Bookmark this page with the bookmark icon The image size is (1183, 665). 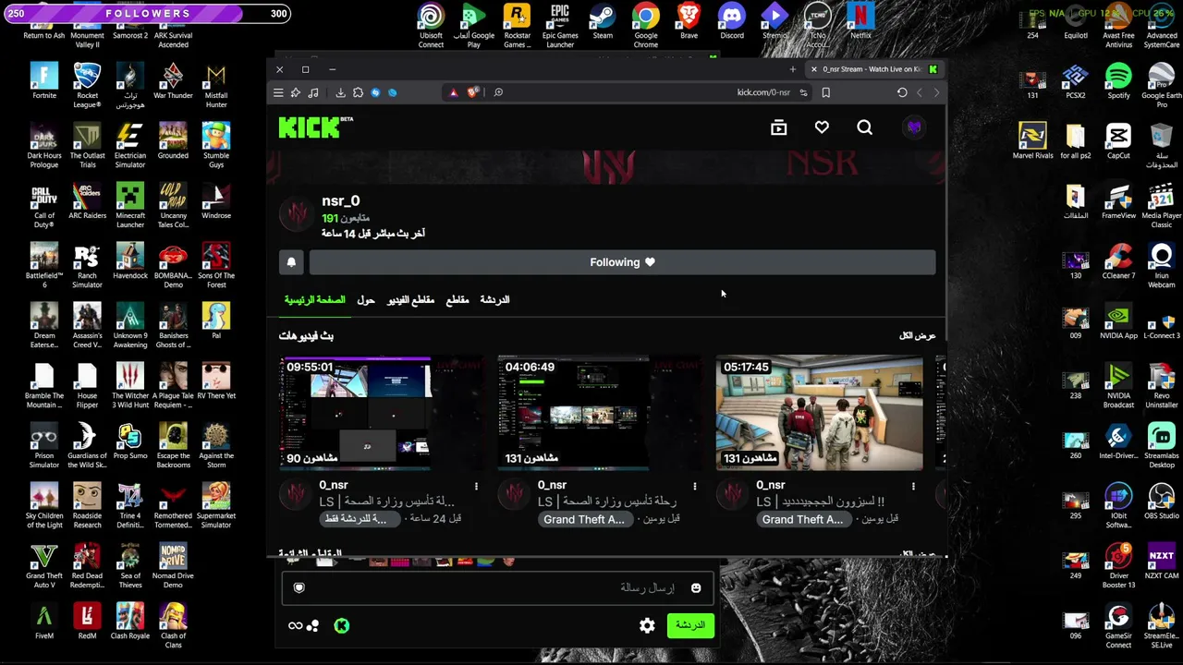pos(825,92)
